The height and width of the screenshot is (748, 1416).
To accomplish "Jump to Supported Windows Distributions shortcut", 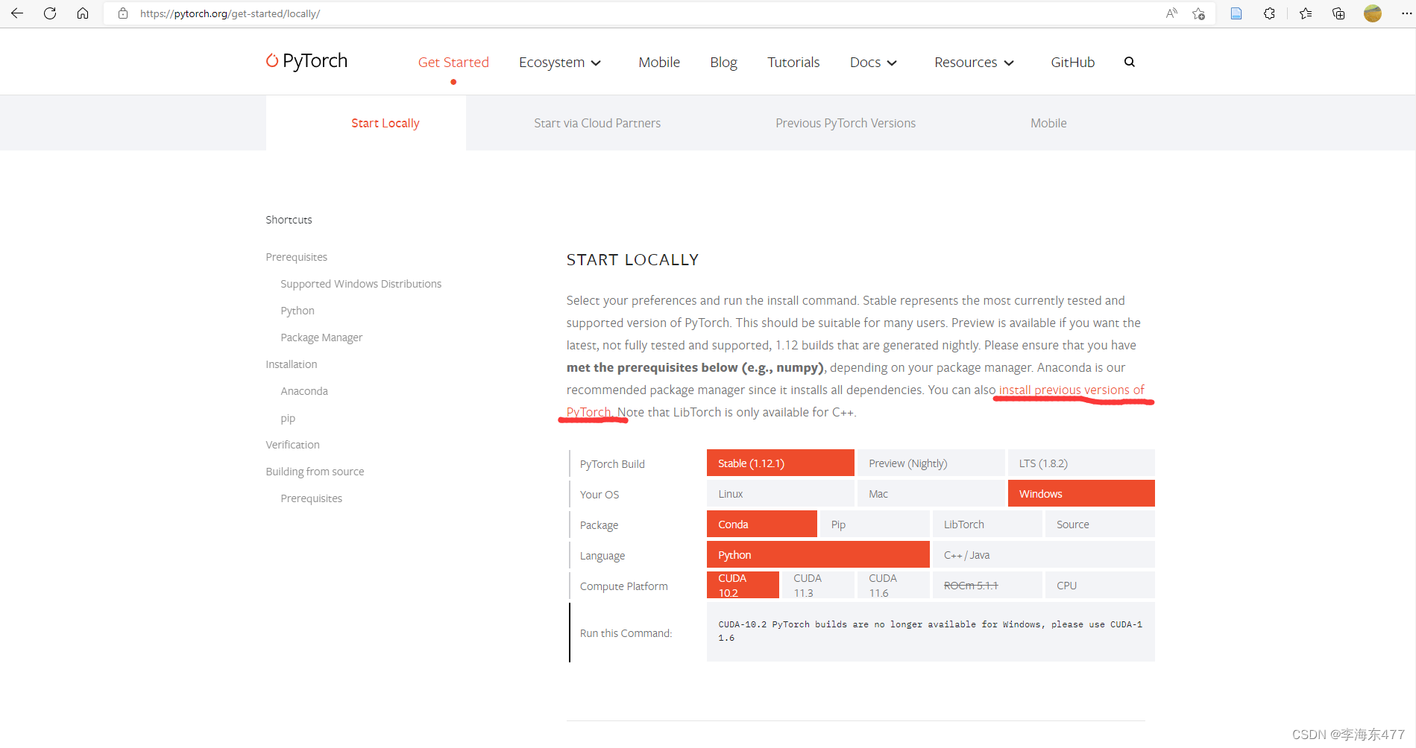I will pos(361,284).
